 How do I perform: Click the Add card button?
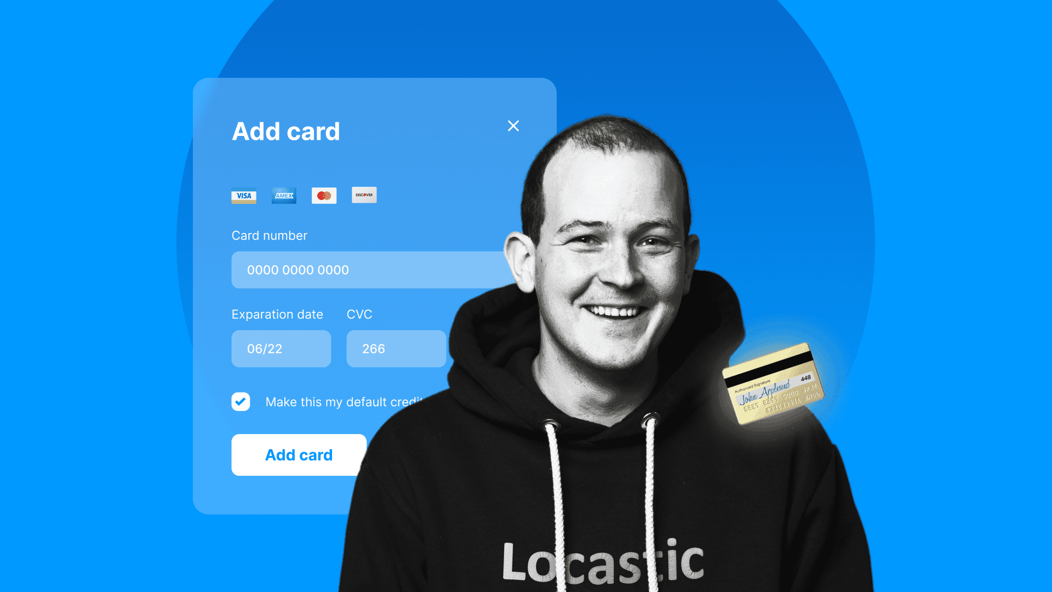[x=300, y=454]
